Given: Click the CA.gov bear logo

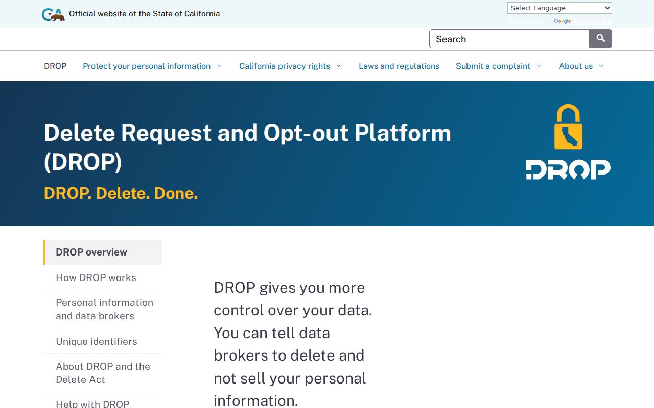Looking at the screenshot, I should (53, 14).
